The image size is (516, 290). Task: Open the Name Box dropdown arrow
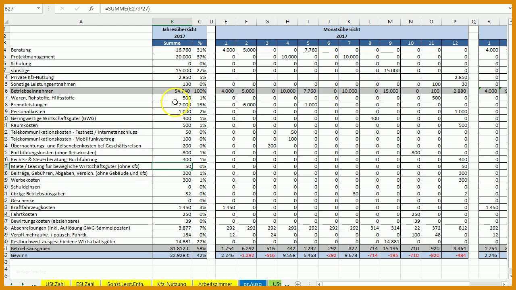[x=38, y=8]
